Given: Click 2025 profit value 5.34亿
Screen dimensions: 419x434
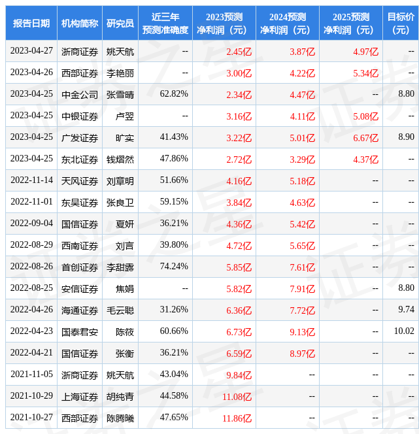Looking at the screenshot, I should pyautogui.click(x=365, y=73).
